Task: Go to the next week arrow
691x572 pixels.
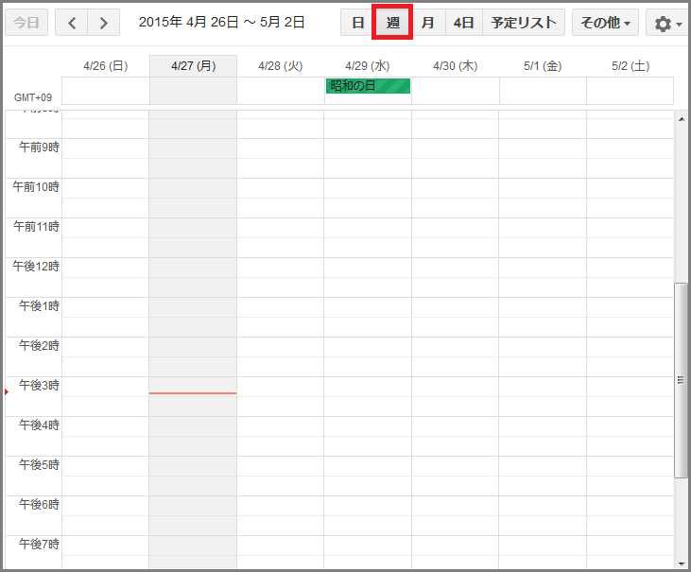Action: click(x=104, y=23)
